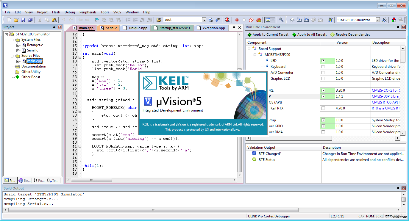Insert a breakpoint using the red dot icon
The width and height of the screenshot is (409, 221).
pyautogui.click(x=237, y=20)
